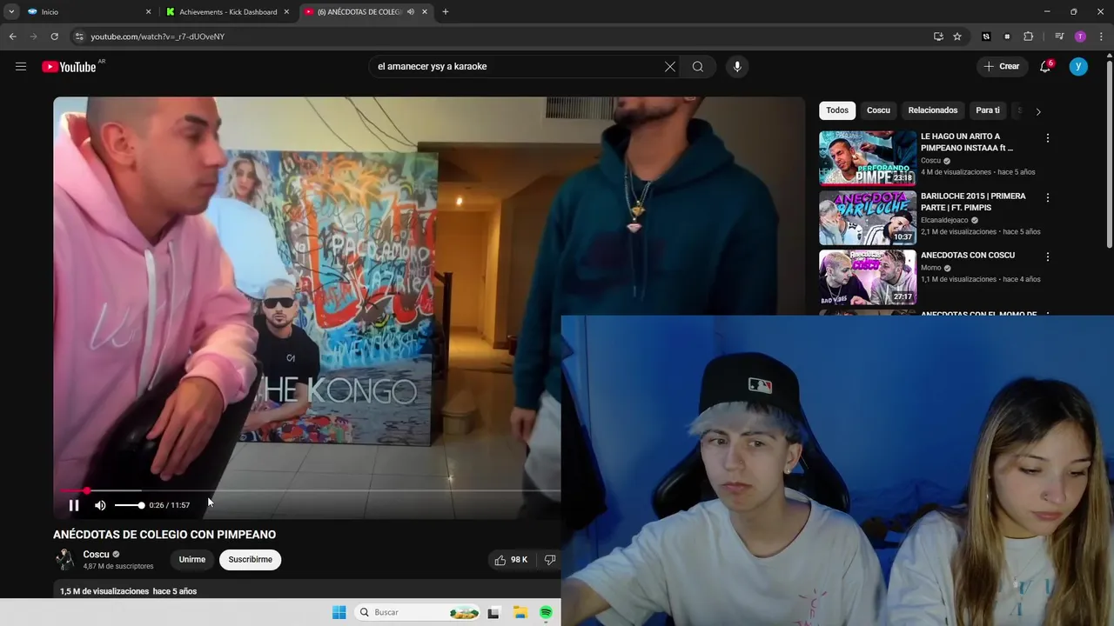Bookmark this page with the star

[957, 37]
